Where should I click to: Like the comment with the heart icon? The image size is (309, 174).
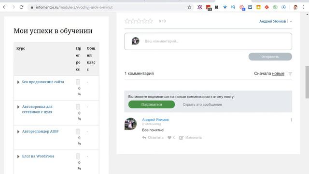tap(169, 137)
